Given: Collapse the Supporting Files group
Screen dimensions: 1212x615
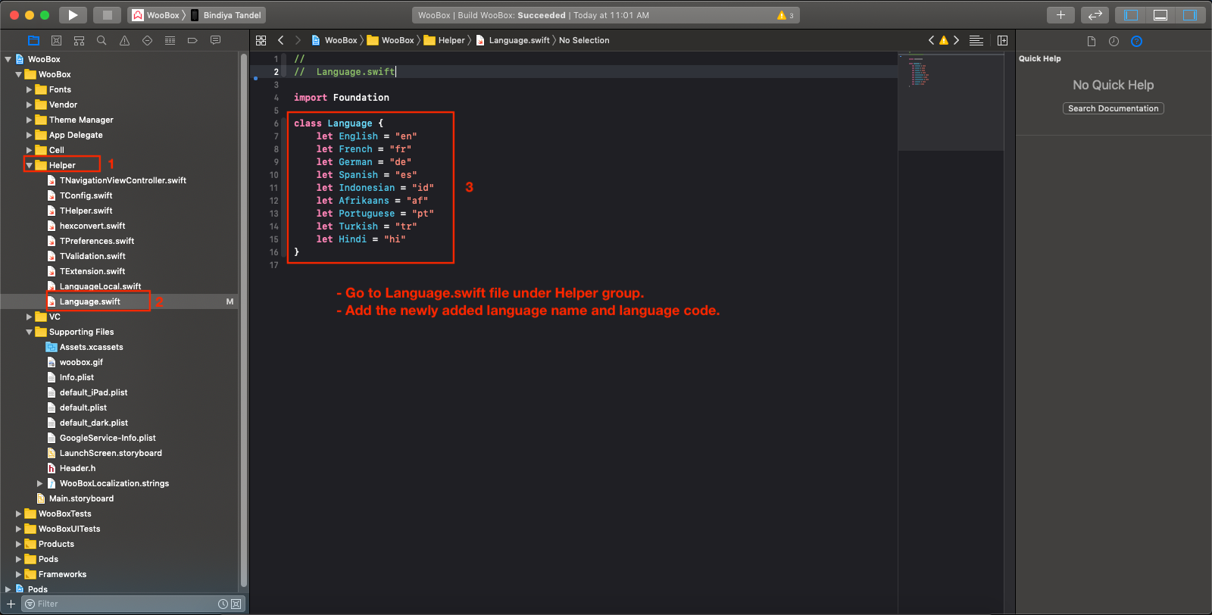Looking at the screenshot, I should (30, 332).
